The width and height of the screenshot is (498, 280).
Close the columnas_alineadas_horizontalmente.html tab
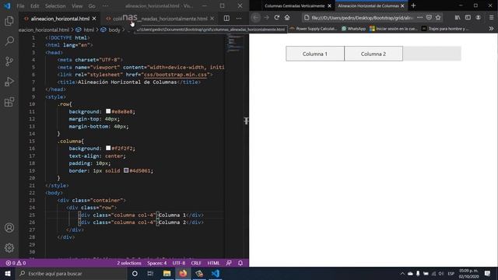(212, 19)
